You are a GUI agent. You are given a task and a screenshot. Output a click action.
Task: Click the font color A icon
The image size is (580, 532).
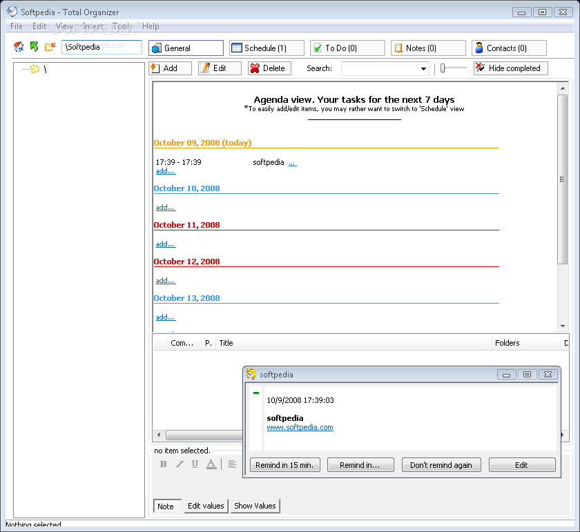(211, 464)
